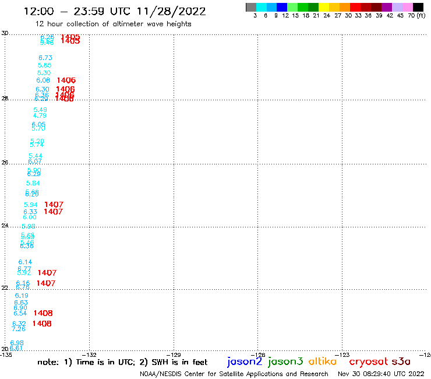Click the lavender swatch in the color scale
431x379 pixels.
pos(397,7)
